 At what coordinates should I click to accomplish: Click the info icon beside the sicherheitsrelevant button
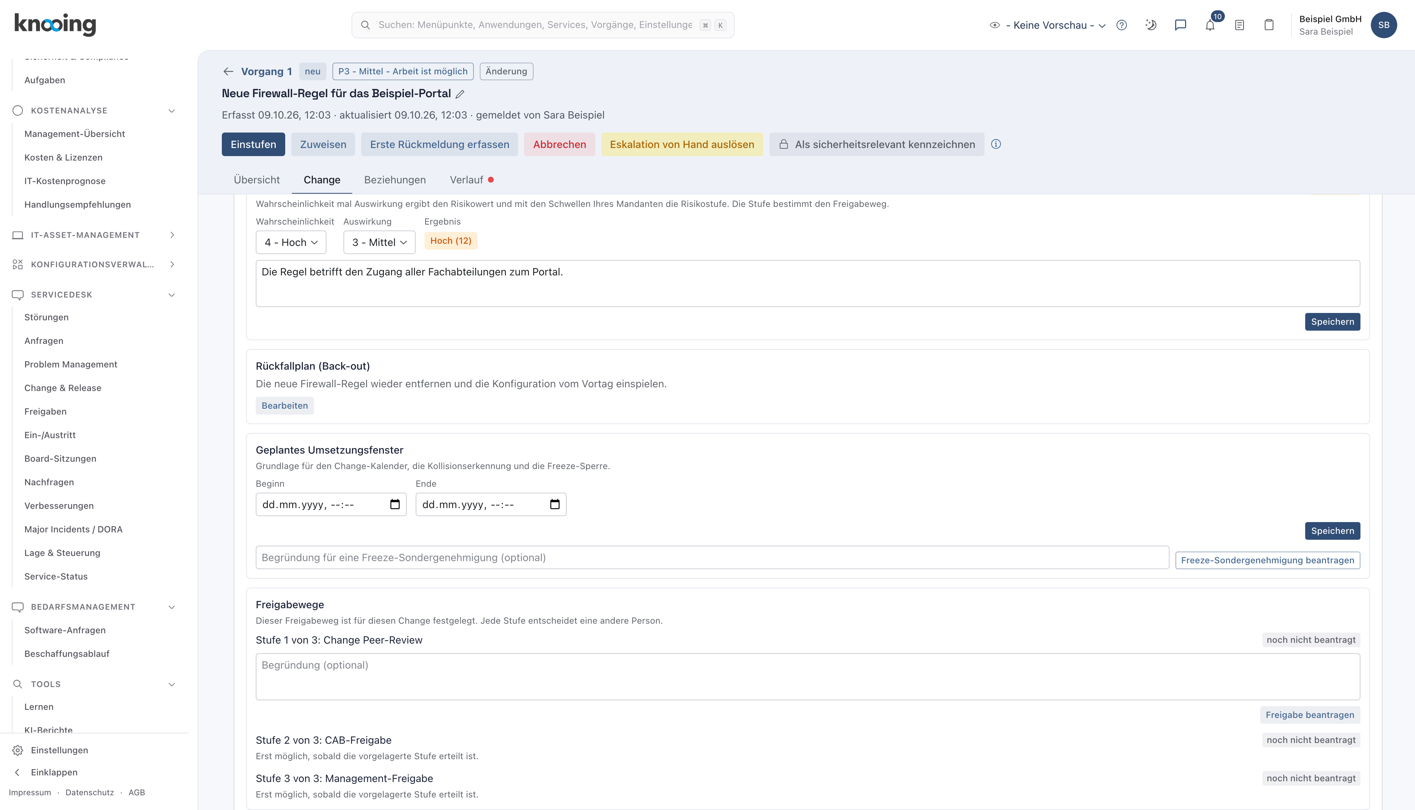[x=996, y=144]
